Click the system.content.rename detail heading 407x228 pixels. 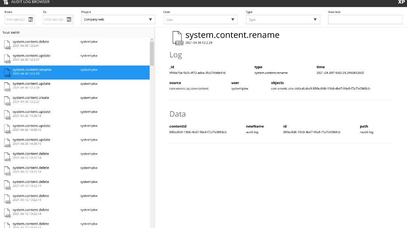coord(232,35)
